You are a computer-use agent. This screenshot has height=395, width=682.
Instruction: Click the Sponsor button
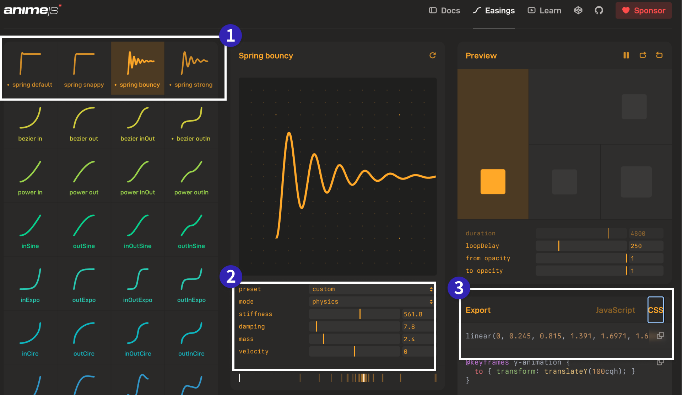click(643, 10)
